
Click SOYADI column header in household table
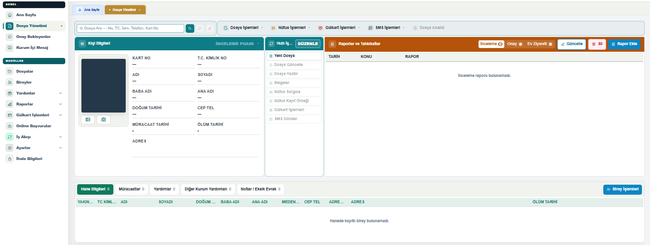point(166,202)
